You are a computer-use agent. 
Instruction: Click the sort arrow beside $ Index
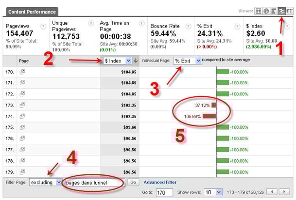136,61
